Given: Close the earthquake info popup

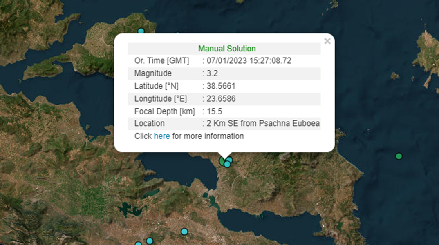Looking at the screenshot, I should (x=327, y=41).
